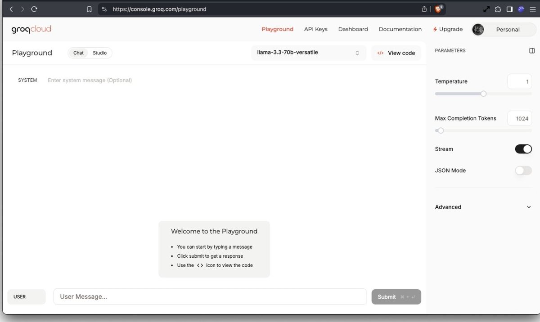Disable the Stream toggle
This screenshot has width=540, height=322.
(x=523, y=149)
